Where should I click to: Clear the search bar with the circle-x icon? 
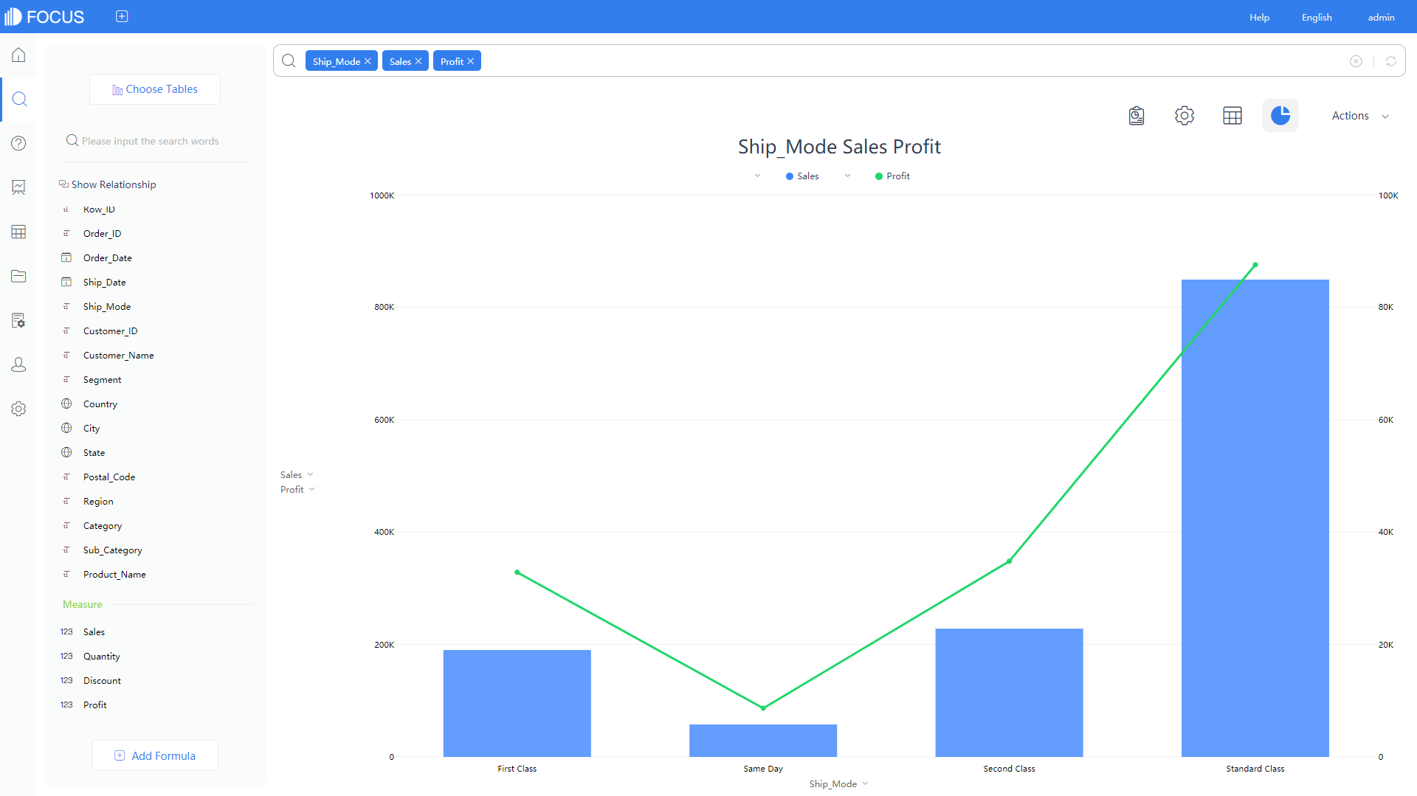click(1356, 61)
